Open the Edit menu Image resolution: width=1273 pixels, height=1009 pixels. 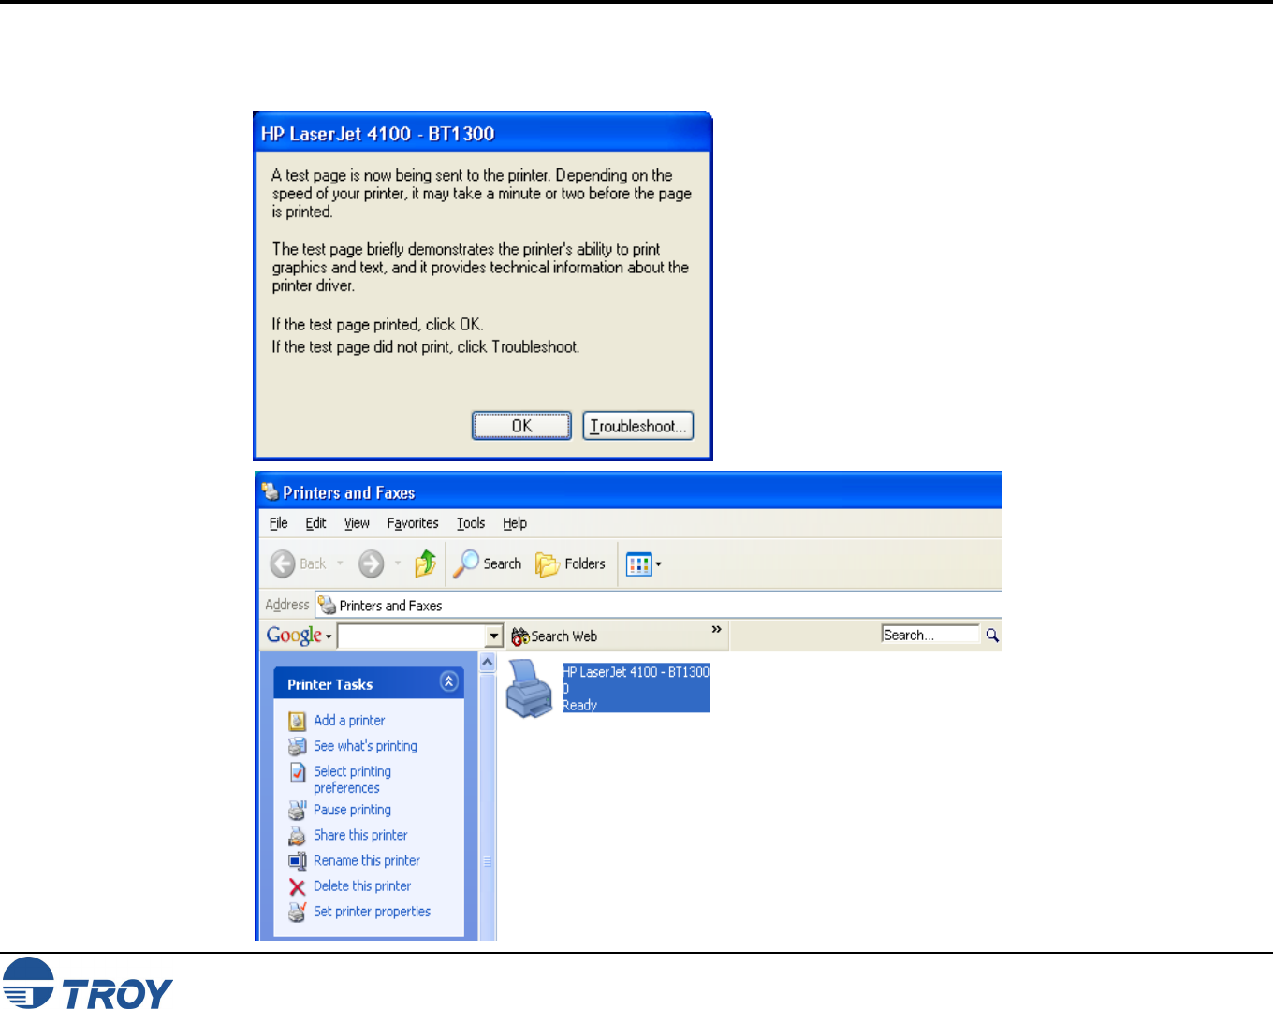[315, 523]
